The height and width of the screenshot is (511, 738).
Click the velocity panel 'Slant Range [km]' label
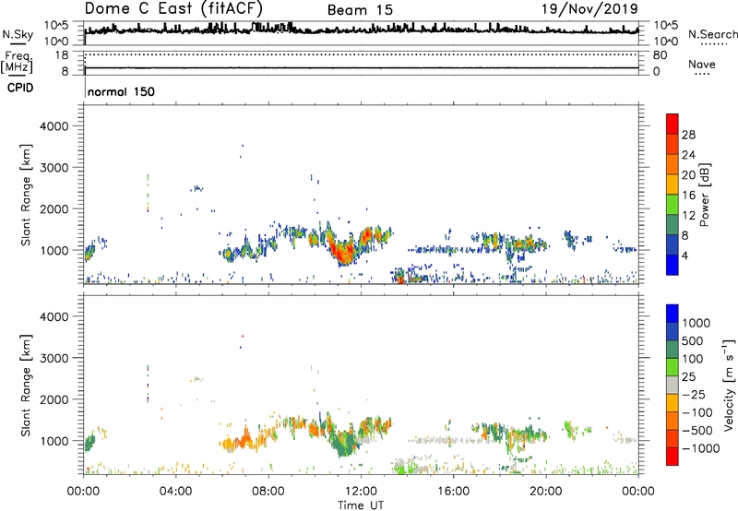[26, 386]
